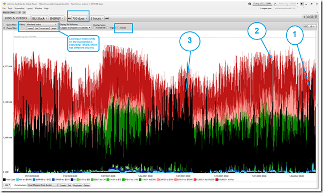Select the Quick filter radio button
This screenshot has height=193, width=323.
click(x=4, y=25)
